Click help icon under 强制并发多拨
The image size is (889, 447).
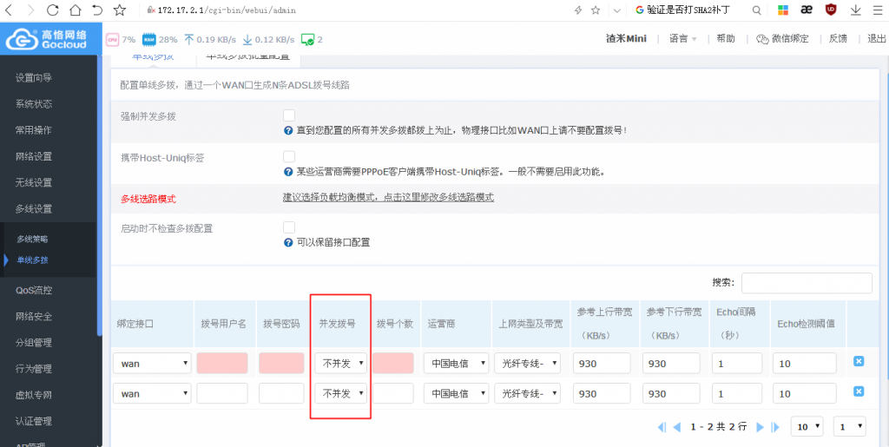pos(288,130)
